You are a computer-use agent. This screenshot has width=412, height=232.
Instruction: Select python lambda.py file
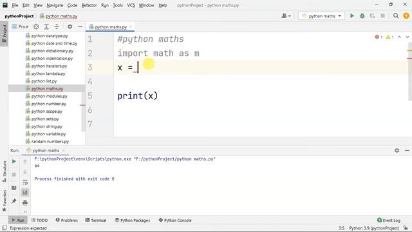tap(48, 73)
